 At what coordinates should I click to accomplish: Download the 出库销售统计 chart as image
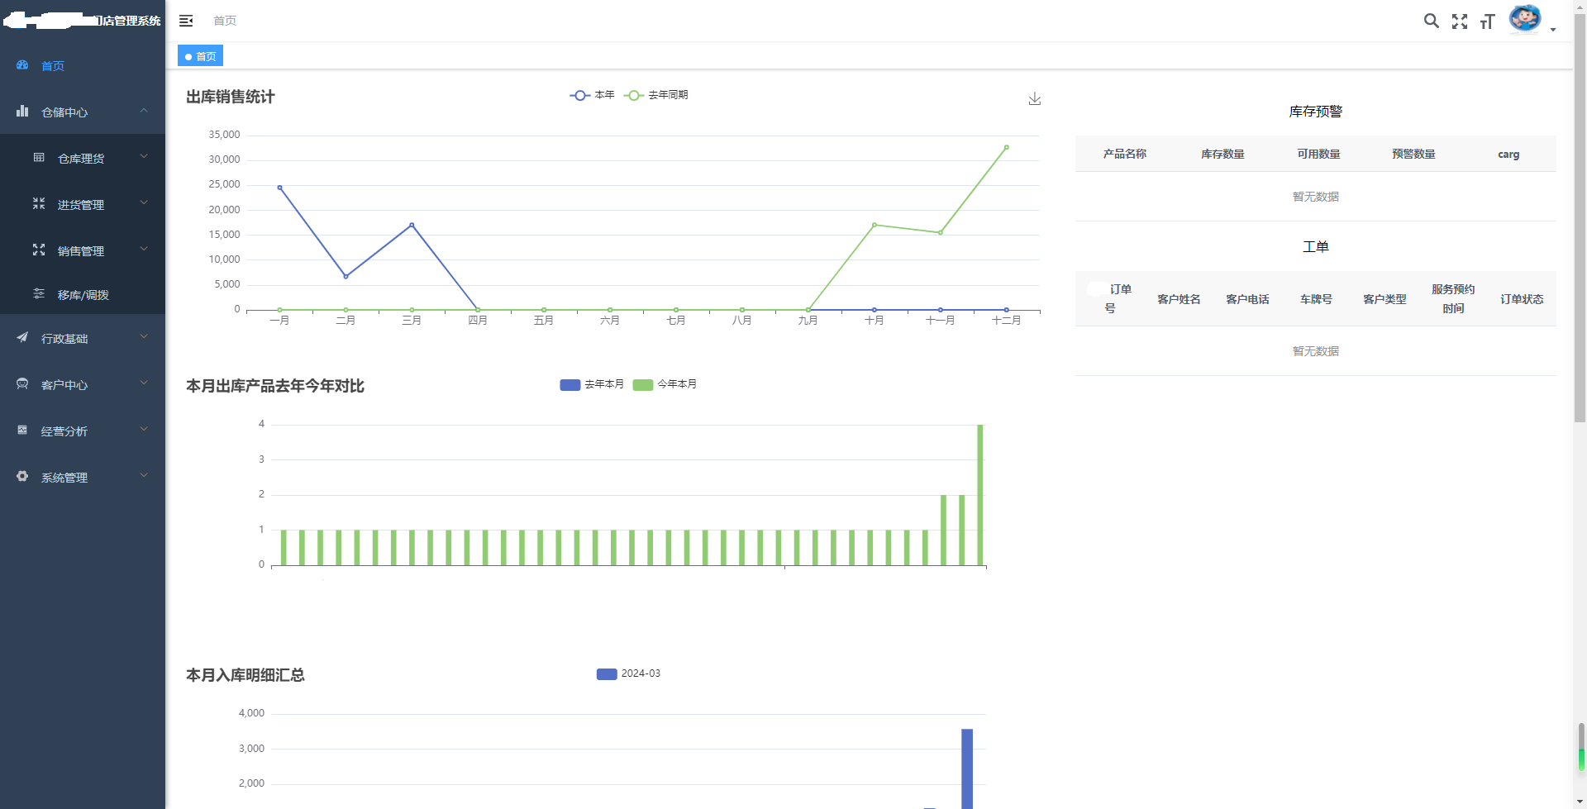1034,99
